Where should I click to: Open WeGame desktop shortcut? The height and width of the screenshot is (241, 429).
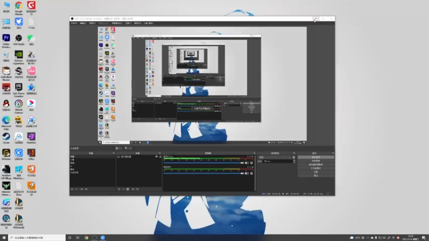(6, 154)
